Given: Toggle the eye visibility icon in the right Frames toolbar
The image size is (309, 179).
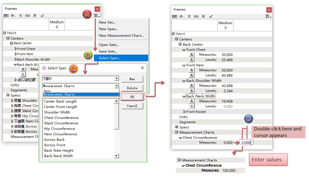Looking at the screenshot, I should 182,16.
